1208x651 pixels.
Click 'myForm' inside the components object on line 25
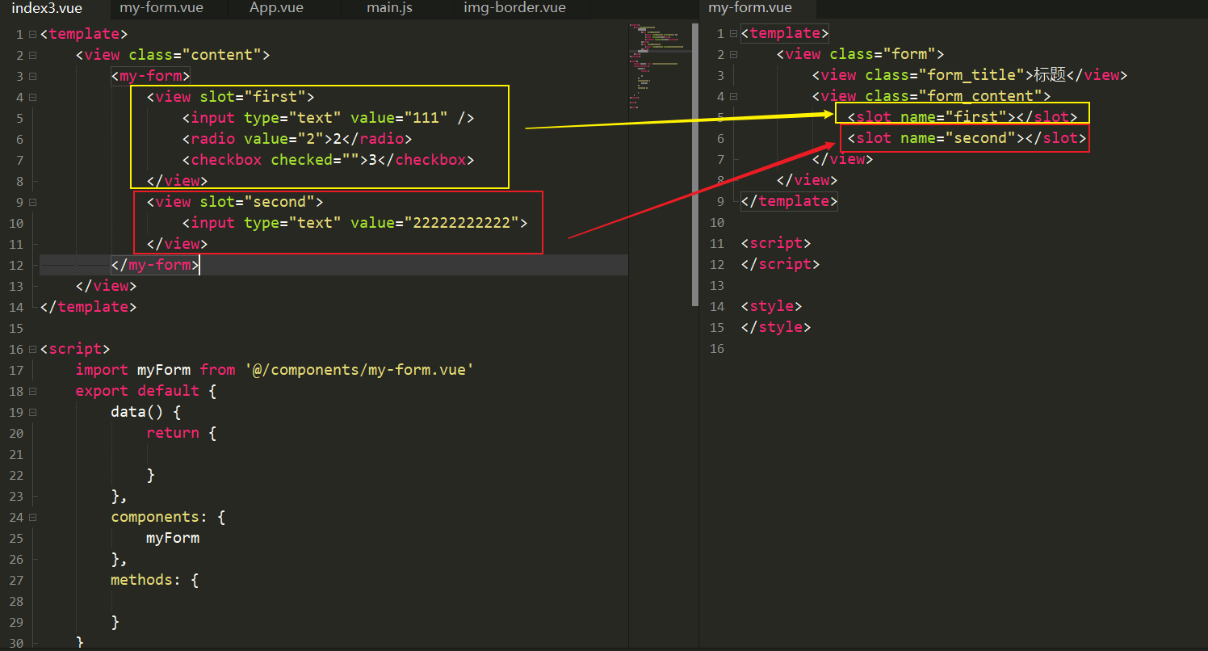[x=173, y=538]
